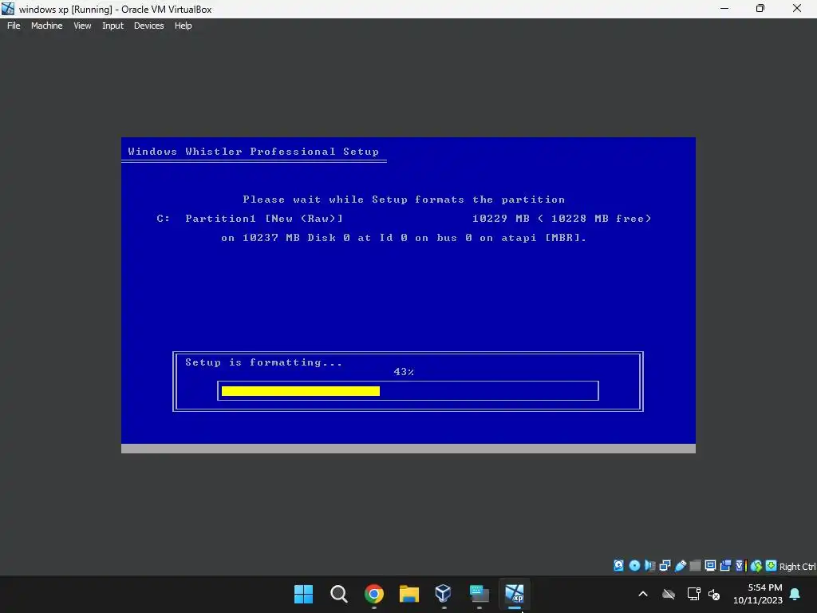Open the notifications bell icon
This screenshot has height=613, width=817.
[795, 594]
